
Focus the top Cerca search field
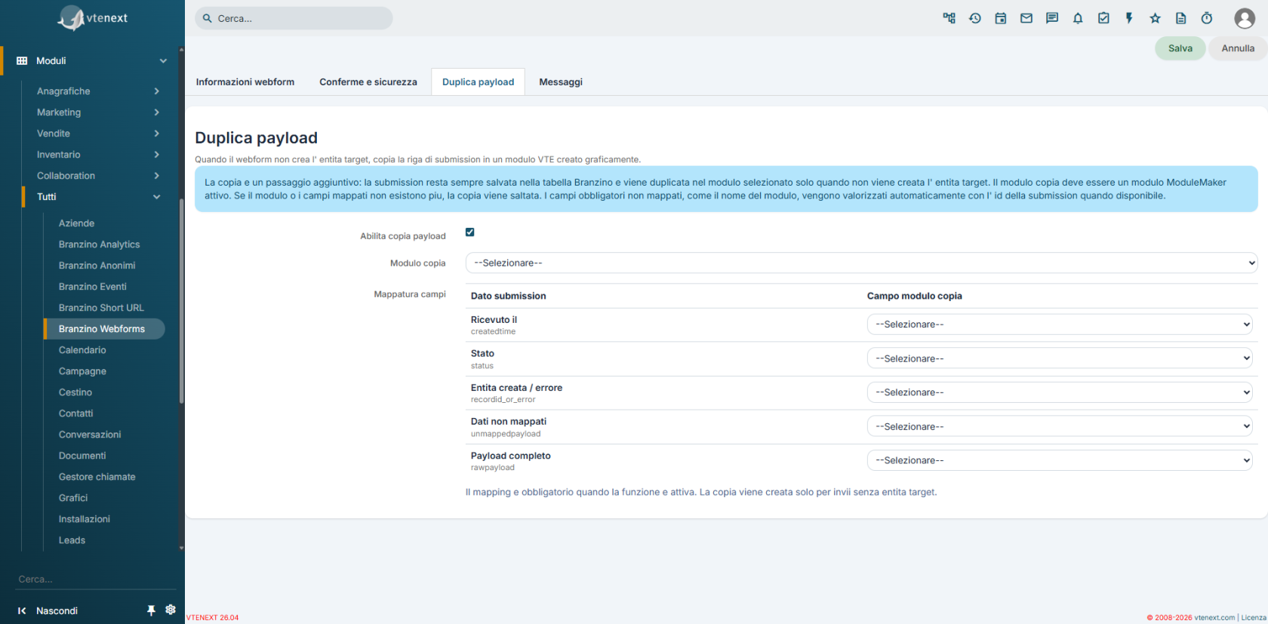click(x=294, y=18)
